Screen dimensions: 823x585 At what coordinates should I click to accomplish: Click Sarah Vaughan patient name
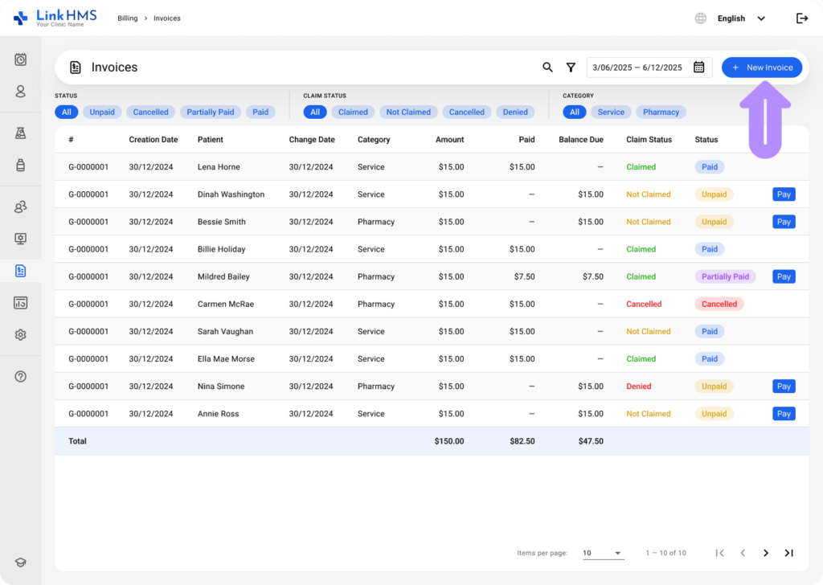pos(225,332)
